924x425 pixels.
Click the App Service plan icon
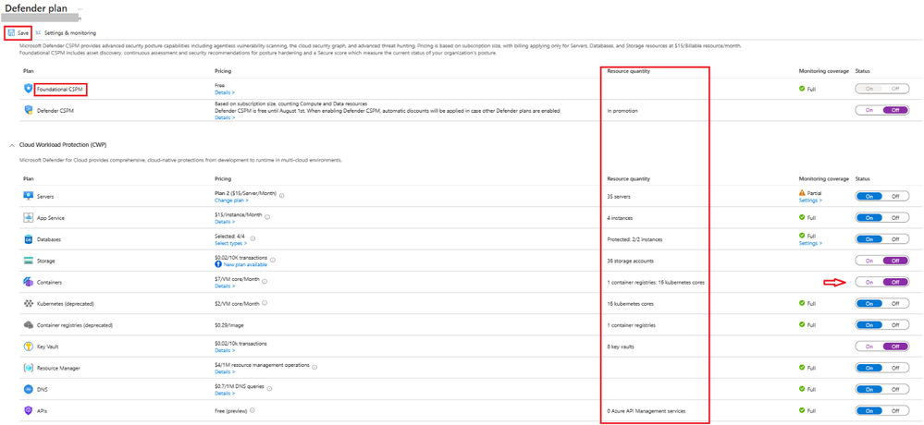click(29, 218)
